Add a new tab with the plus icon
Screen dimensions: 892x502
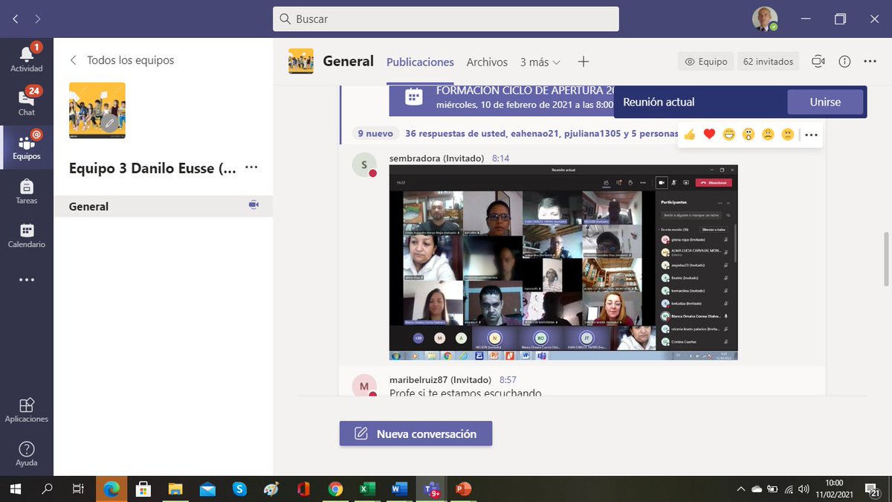[x=584, y=62]
